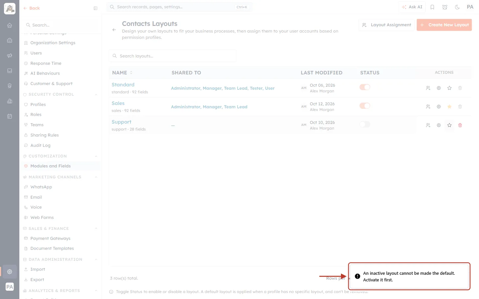Open the Support layout link
Screen dimensions: 479x299
point(121,122)
